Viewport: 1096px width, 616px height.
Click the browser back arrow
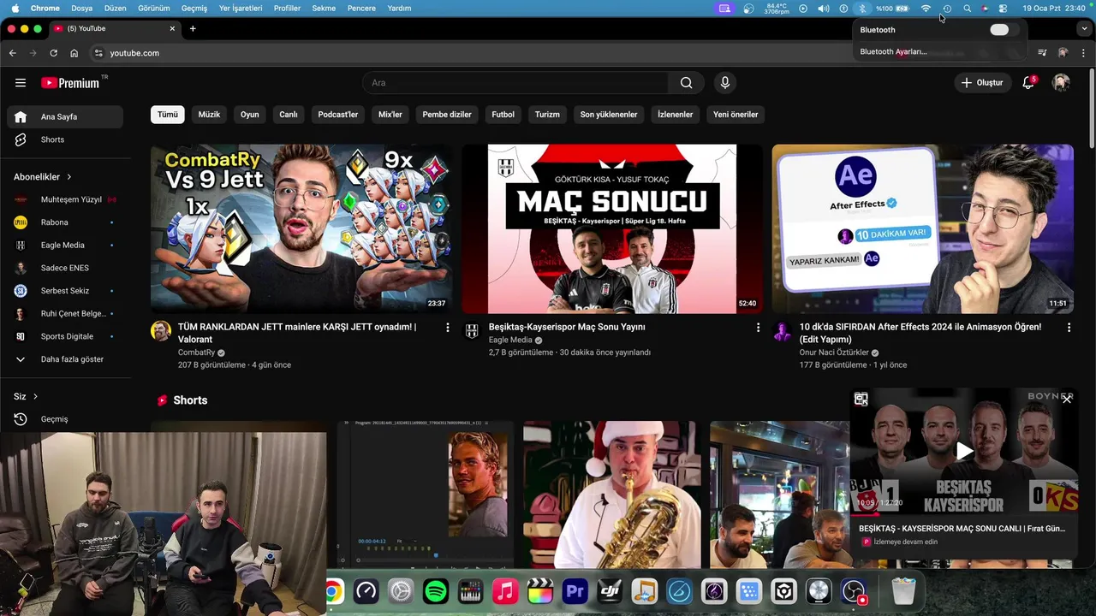tap(12, 53)
